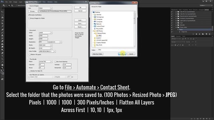Click foreground/background color swatches
This screenshot has width=214, height=120.
point(2,73)
